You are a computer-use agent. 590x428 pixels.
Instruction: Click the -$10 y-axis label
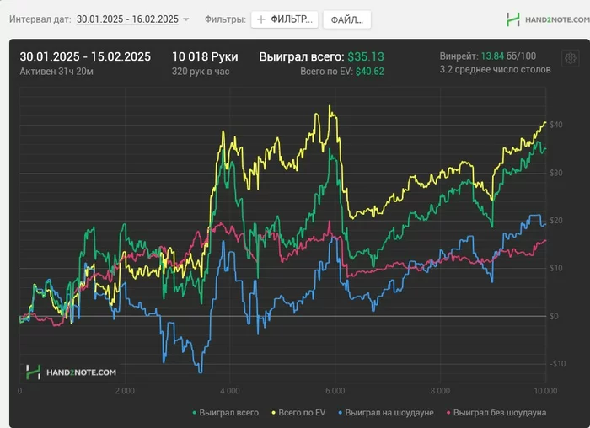pos(557,364)
